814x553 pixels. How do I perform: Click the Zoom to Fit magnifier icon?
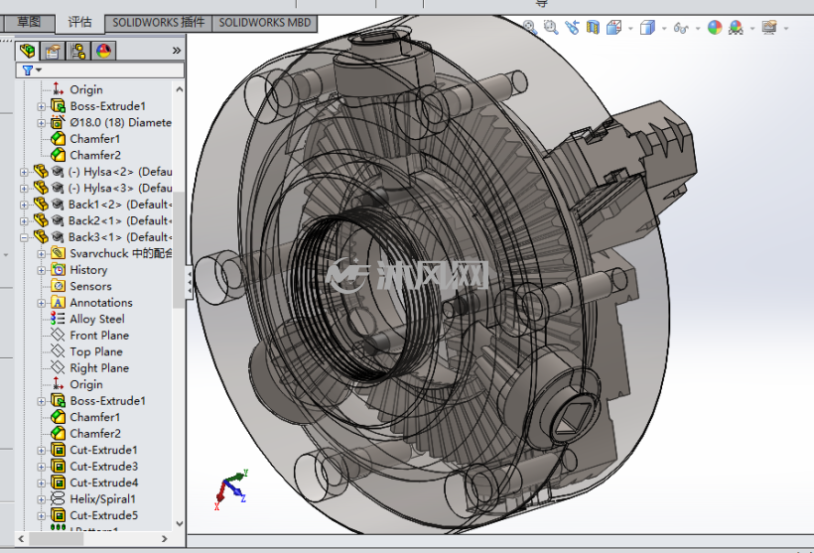(530, 27)
